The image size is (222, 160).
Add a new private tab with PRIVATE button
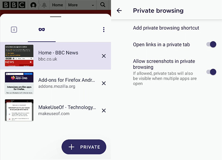pyautogui.click(x=84, y=147)
